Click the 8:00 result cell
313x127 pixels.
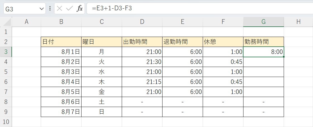(263, 52)
